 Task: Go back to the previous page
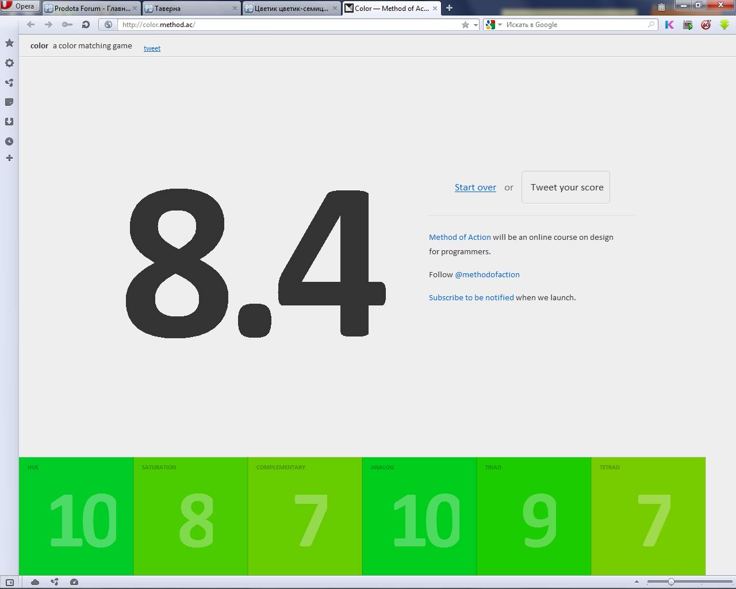tap(31, 25)
